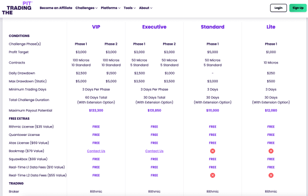Click the Daily Drawdown row label
This screenshot has width=308, height=196.
click(22, 73)
